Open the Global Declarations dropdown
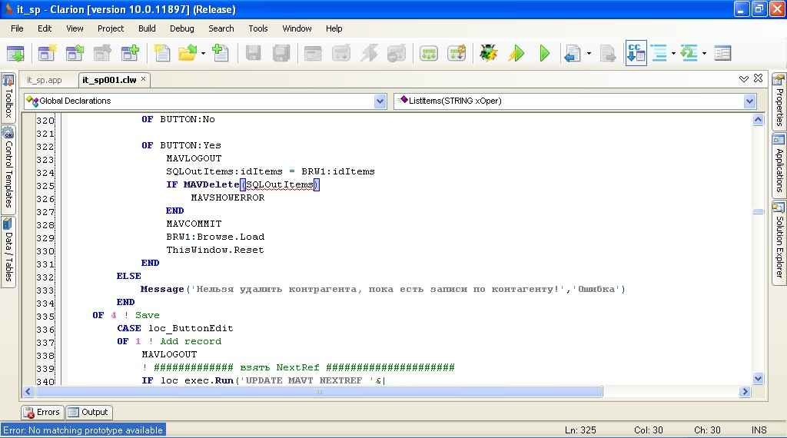Viewport: 787px width, 438px height. [x=380, y=101]
